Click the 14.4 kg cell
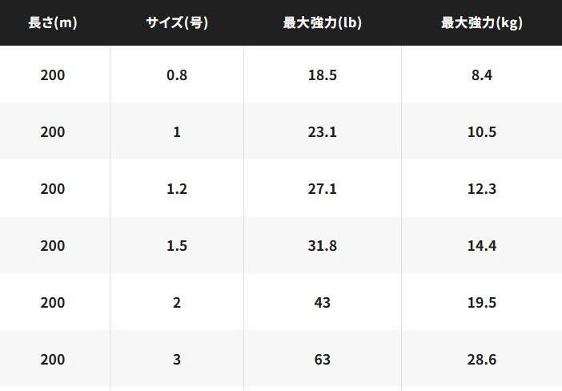 481,246
